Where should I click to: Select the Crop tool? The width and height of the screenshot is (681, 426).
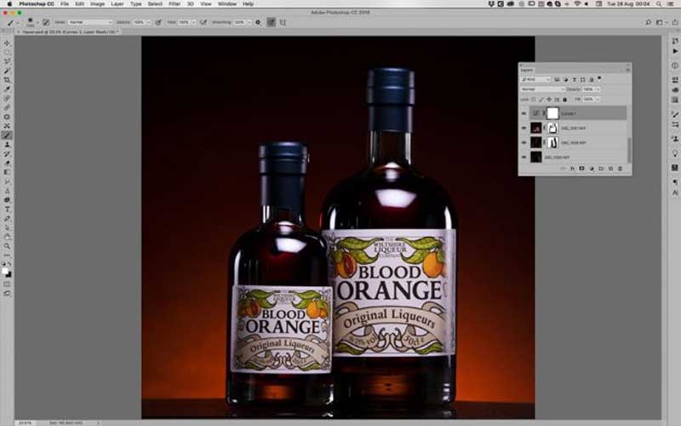pyautogui.click(x=7, y=79)
